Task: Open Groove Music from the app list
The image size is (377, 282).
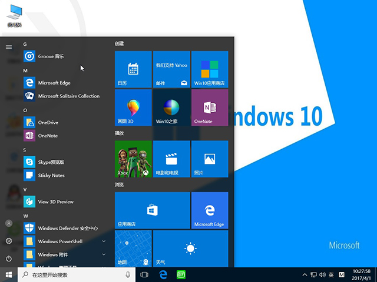Action: [x=51, y=56]
